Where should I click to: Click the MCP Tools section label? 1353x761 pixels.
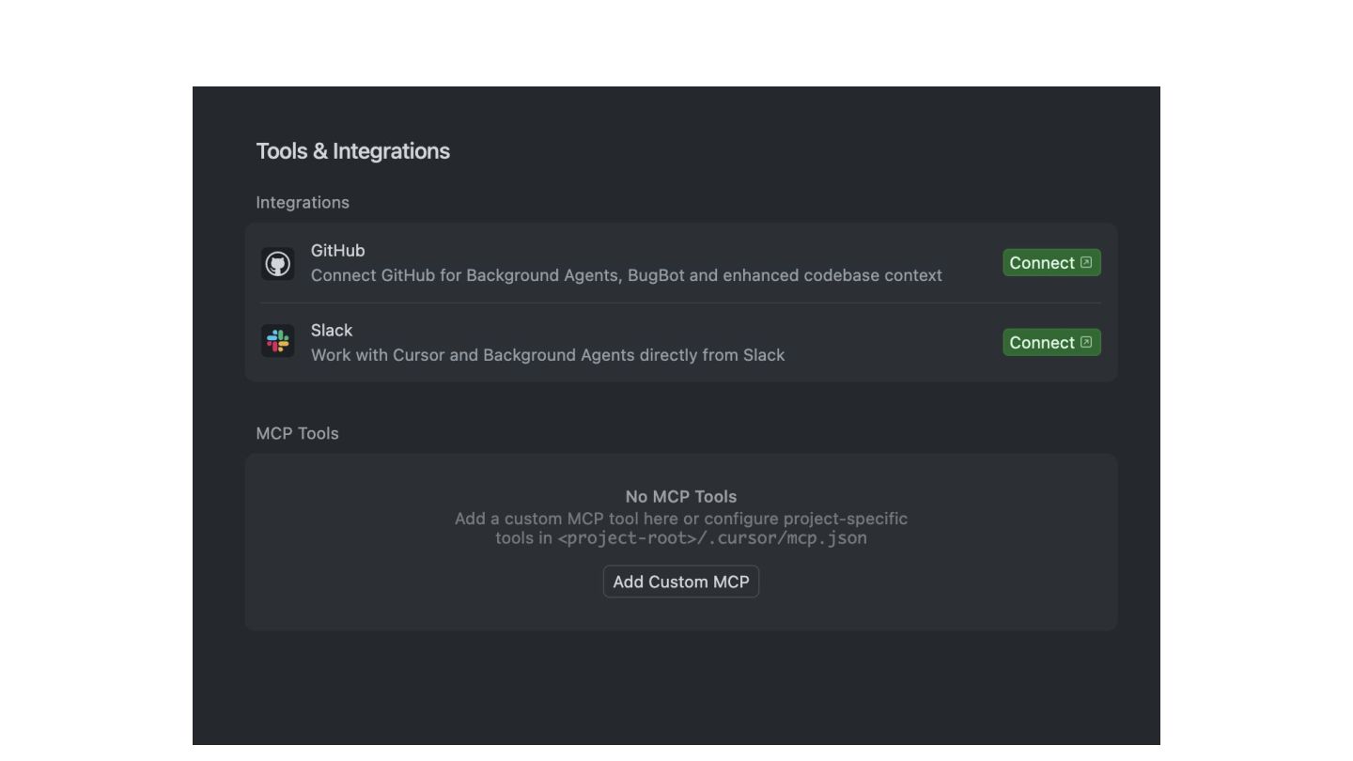(297, 433)
